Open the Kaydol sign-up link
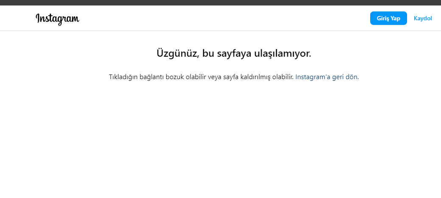The image size is (441, 198). [423, 18]
